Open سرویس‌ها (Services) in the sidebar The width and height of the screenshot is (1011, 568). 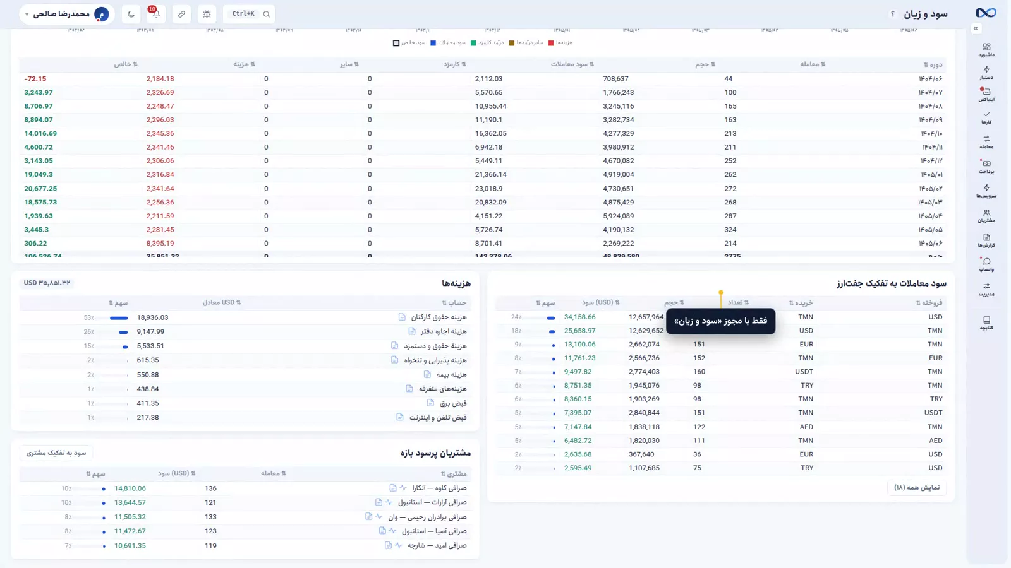click(986, 191)
